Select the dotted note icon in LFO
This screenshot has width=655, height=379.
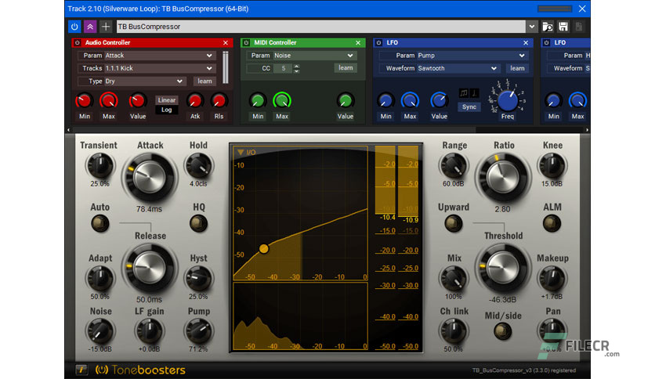click(x=474, y=93)
